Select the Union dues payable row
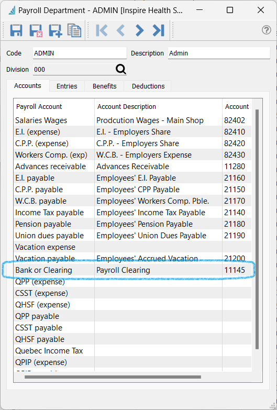277x410 pixels. tap(132, 235)
